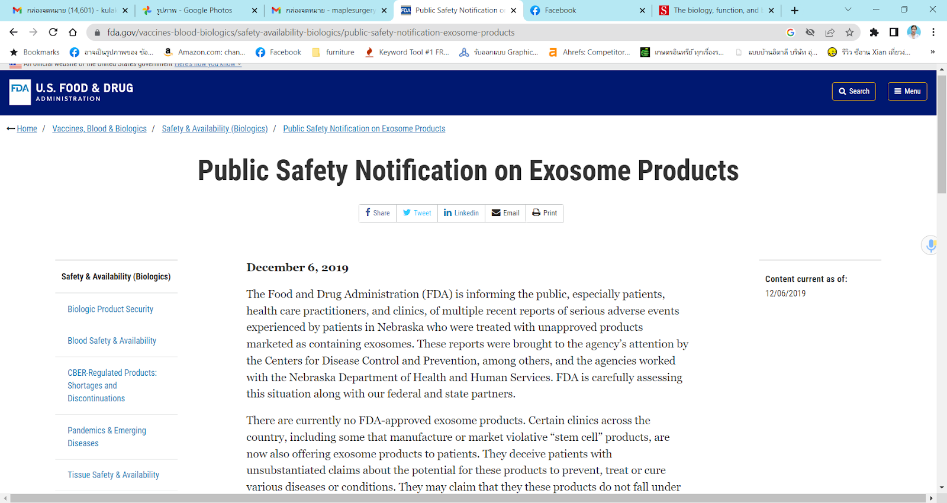Open Amazon.com bookmark

(205, 52)
